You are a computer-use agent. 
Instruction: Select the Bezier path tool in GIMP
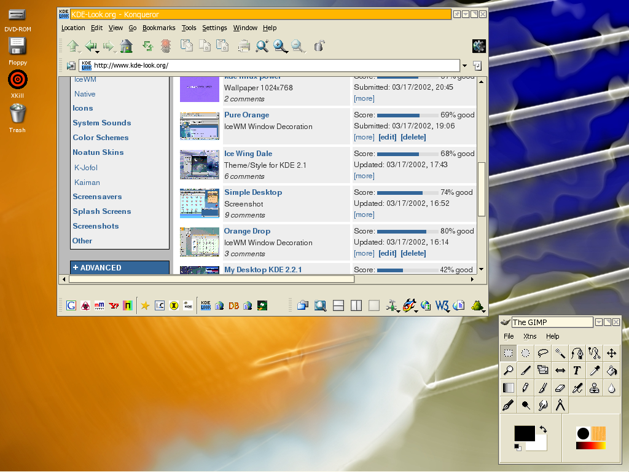tap(577, 353)
